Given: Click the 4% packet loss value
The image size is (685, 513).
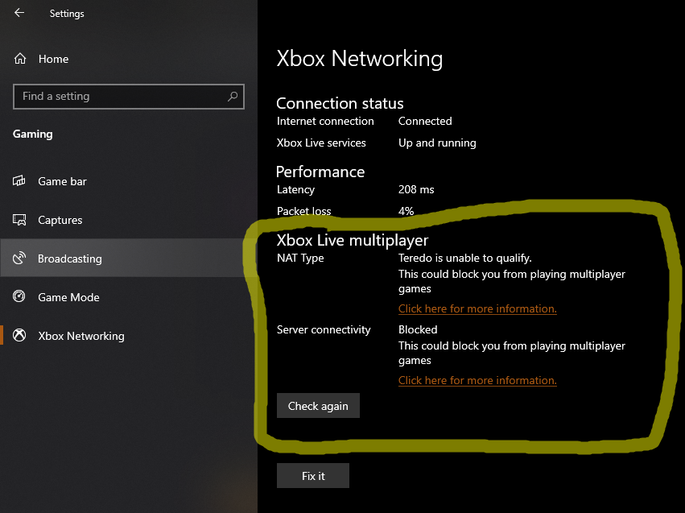Looking at the screenshot, I should click(406, 211).
